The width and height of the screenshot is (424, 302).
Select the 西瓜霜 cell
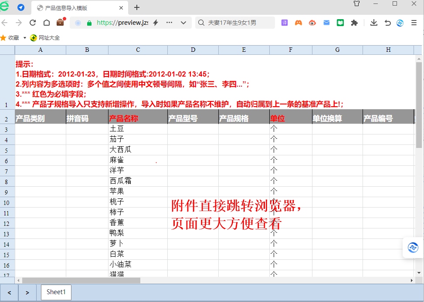[138, 181]
